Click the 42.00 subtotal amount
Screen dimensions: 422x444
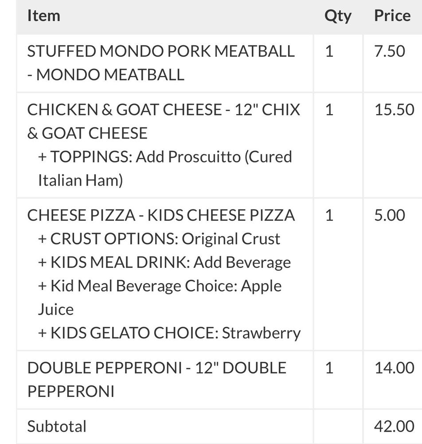click(394, 426)
